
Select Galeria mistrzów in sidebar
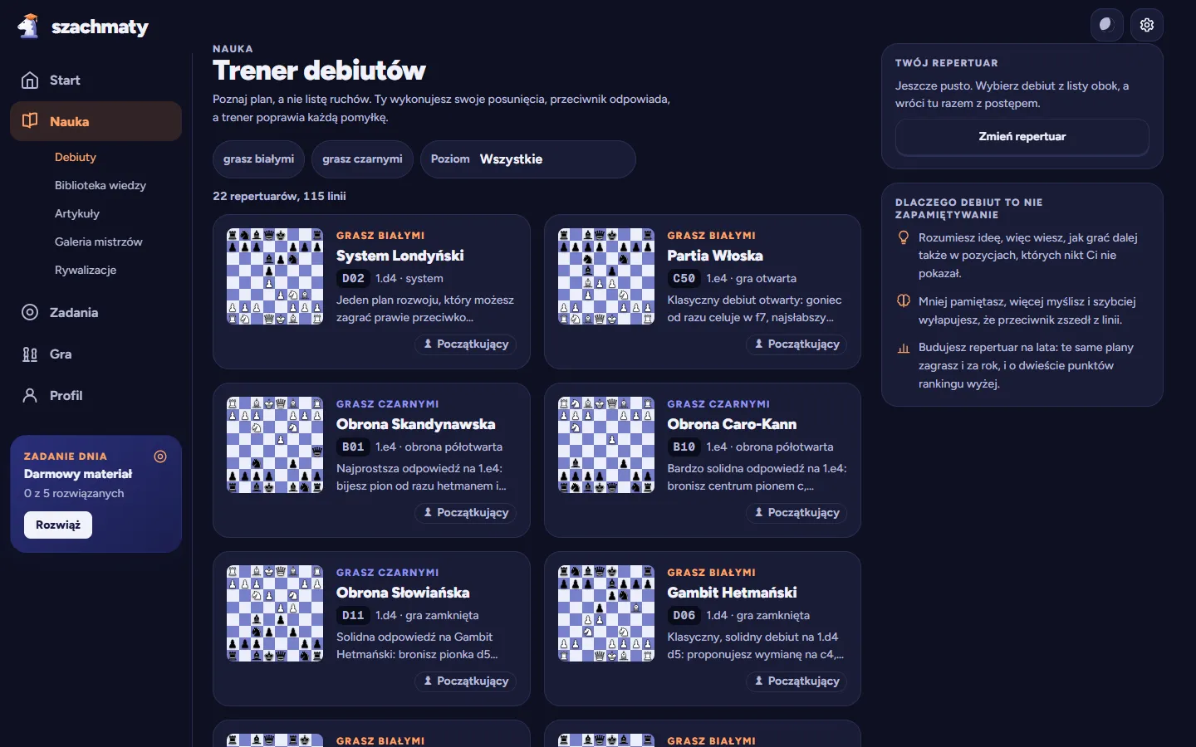99,242
